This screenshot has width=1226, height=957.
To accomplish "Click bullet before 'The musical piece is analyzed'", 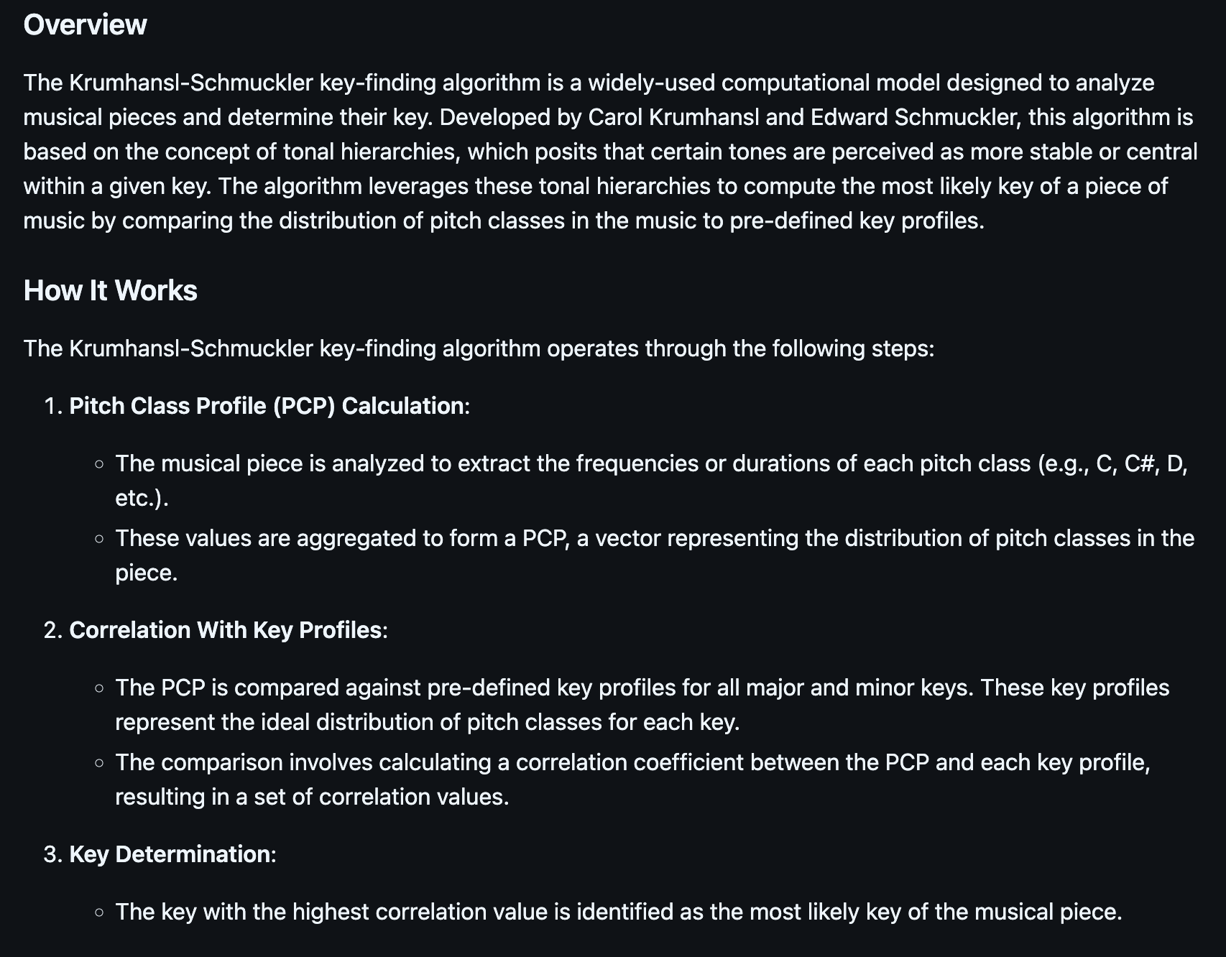I will 99,464.
